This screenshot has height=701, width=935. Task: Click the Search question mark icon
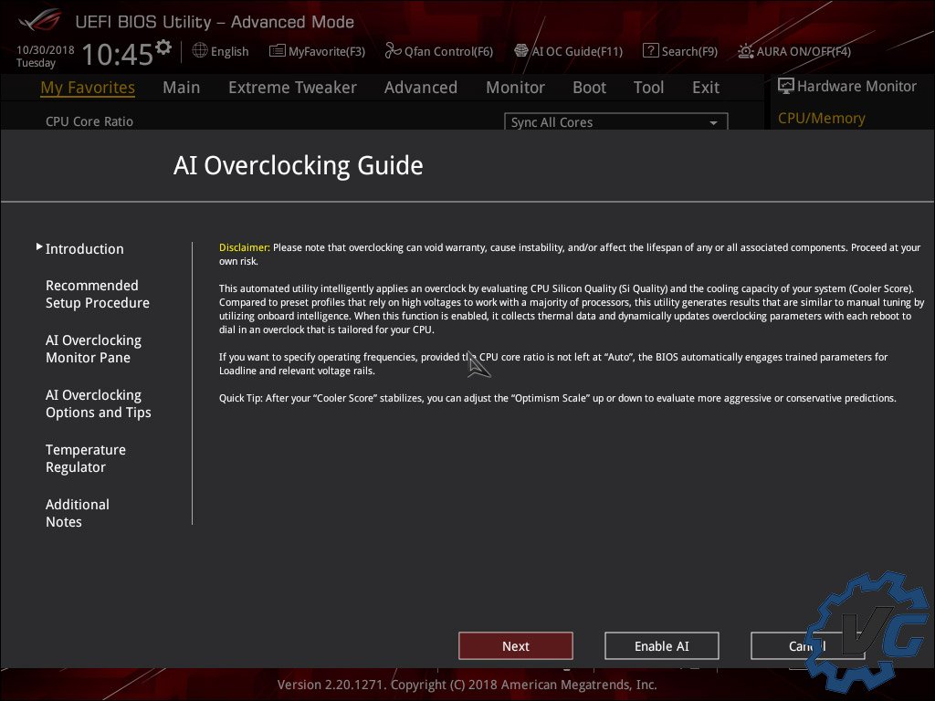pos(650,51)
